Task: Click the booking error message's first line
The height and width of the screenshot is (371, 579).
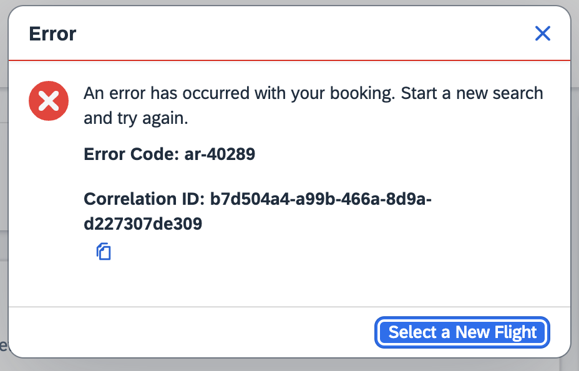Action: click(x=313, y=93)
